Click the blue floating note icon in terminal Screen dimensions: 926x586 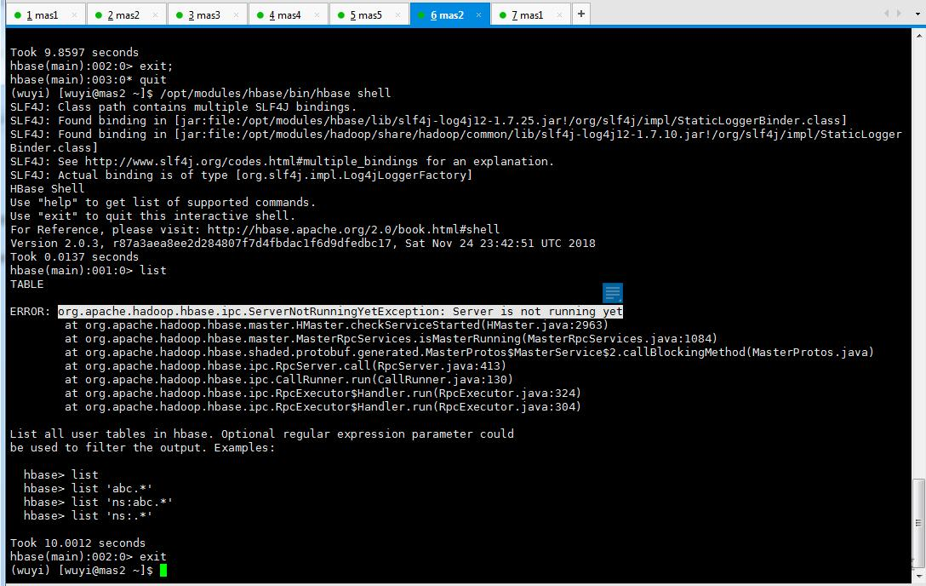[613, 292]
